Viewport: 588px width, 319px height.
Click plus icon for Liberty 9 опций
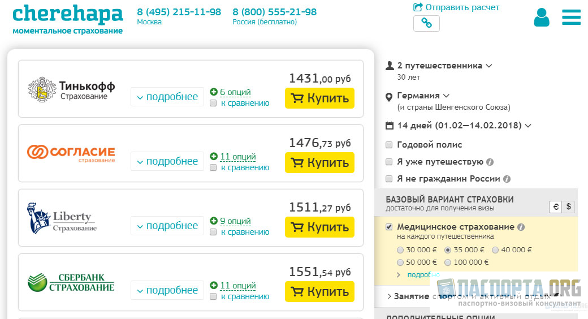tap(214, 221)
